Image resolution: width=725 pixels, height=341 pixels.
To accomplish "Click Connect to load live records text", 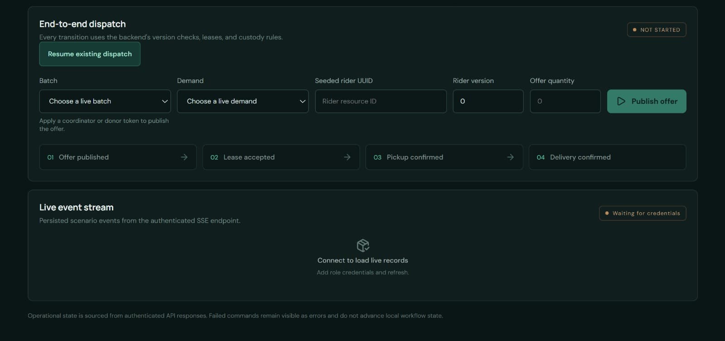I will (363, 260).
